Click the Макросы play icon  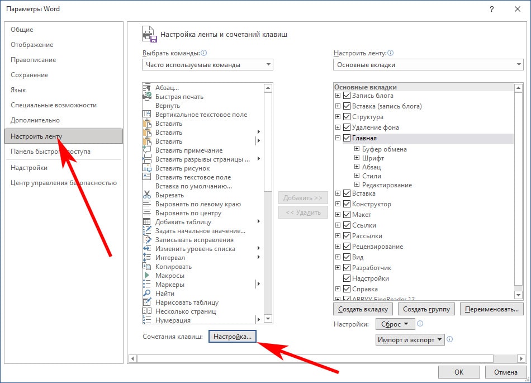tap(147, 275)
